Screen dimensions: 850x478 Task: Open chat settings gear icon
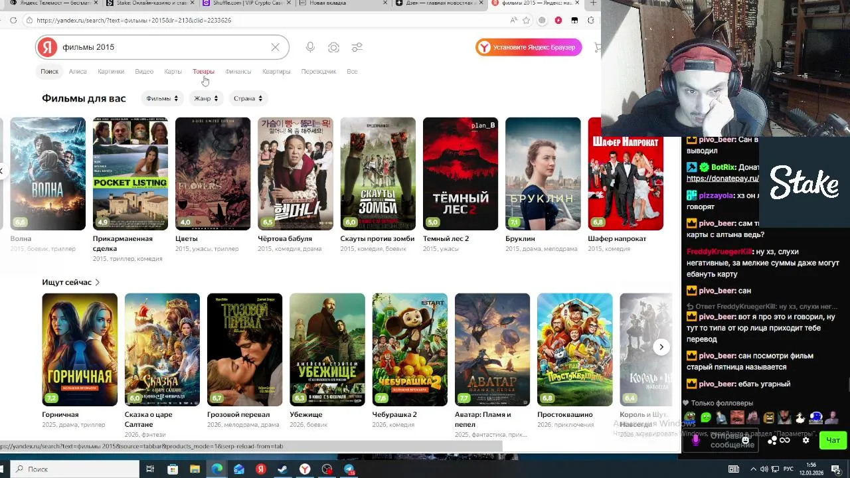coord(806,440)
